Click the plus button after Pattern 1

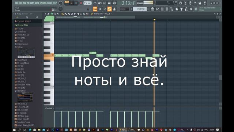[x=148, y=9]
